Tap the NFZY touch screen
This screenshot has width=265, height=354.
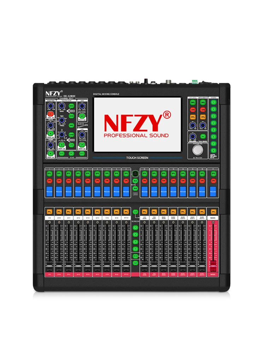pyautogui.click(x=137, y=125)
